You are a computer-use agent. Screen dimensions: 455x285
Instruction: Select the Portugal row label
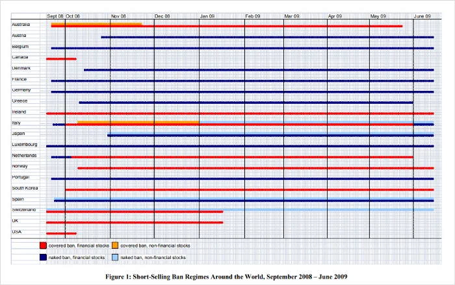pyautogui.click(x=21, y=177)
